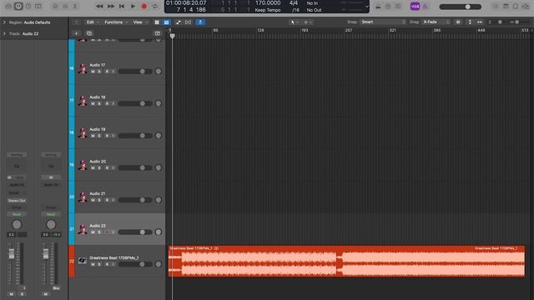Toggle the highlighted Show Automation button

point(167,22)
